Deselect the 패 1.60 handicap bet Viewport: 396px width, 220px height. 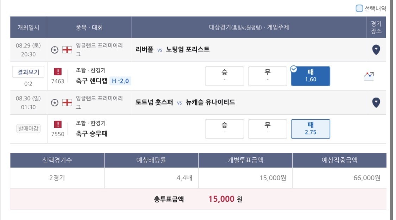point(310,76)
